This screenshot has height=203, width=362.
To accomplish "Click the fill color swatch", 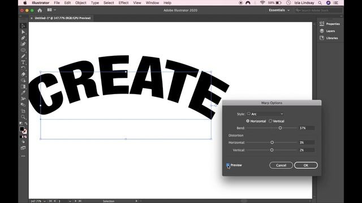I will 22,129.
